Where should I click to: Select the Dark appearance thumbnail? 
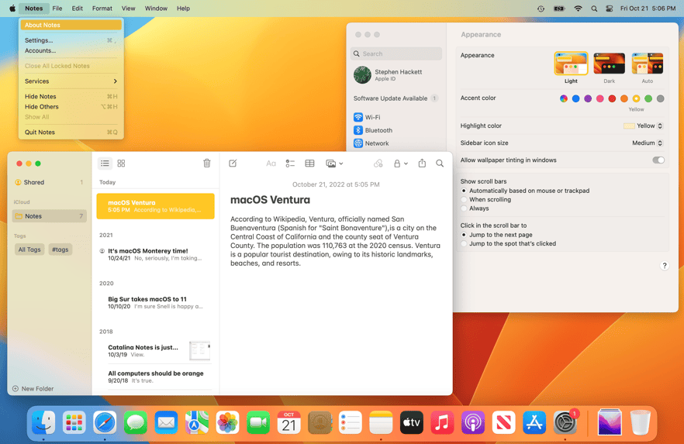[x=610, y=64]
